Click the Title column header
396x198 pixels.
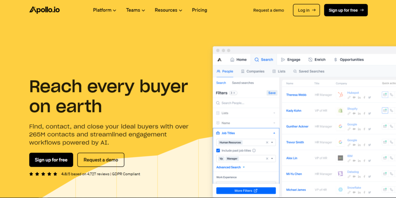coord(317,83)
